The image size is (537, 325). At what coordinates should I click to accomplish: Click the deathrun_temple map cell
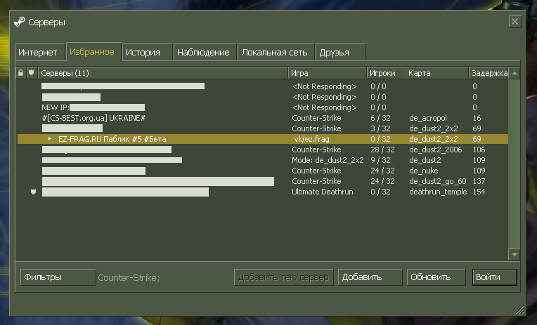(438, 192)
